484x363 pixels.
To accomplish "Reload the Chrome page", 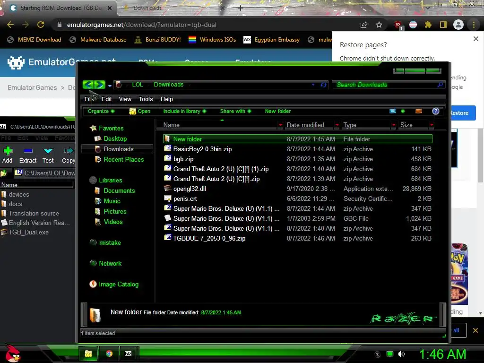I will coord(41,25).
